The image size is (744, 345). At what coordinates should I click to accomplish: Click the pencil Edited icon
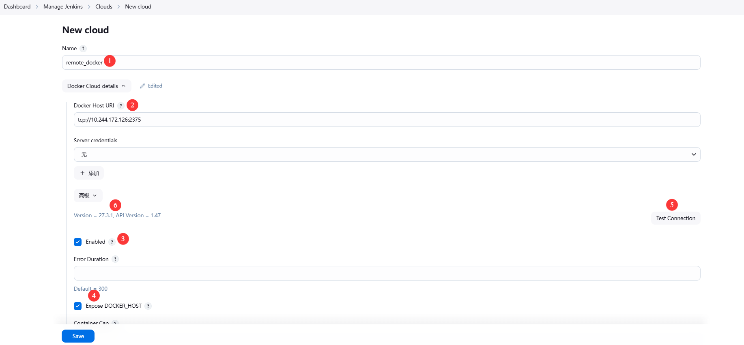(142, 86)
